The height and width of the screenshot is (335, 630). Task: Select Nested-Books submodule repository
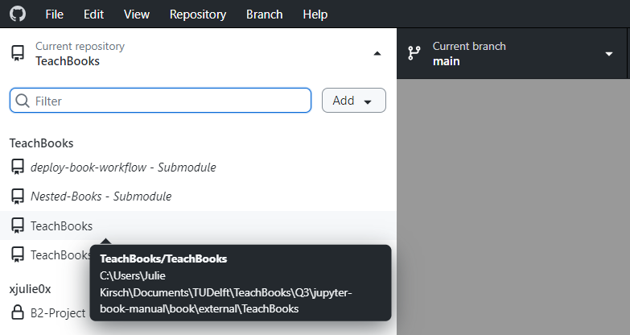tap(101, 196)
